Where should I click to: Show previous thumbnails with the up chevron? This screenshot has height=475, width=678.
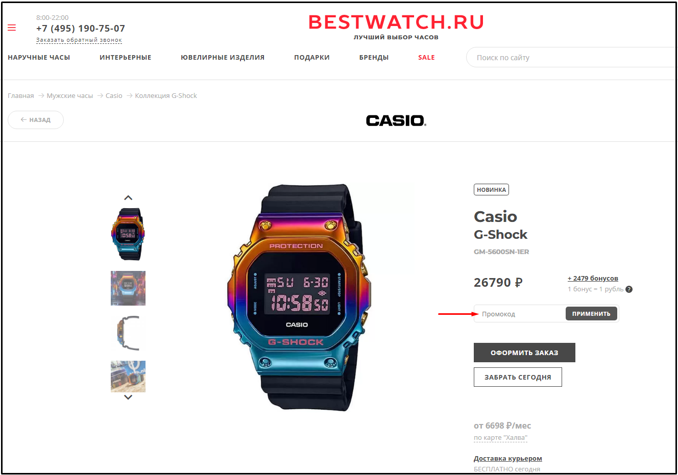tap(128, 198)
